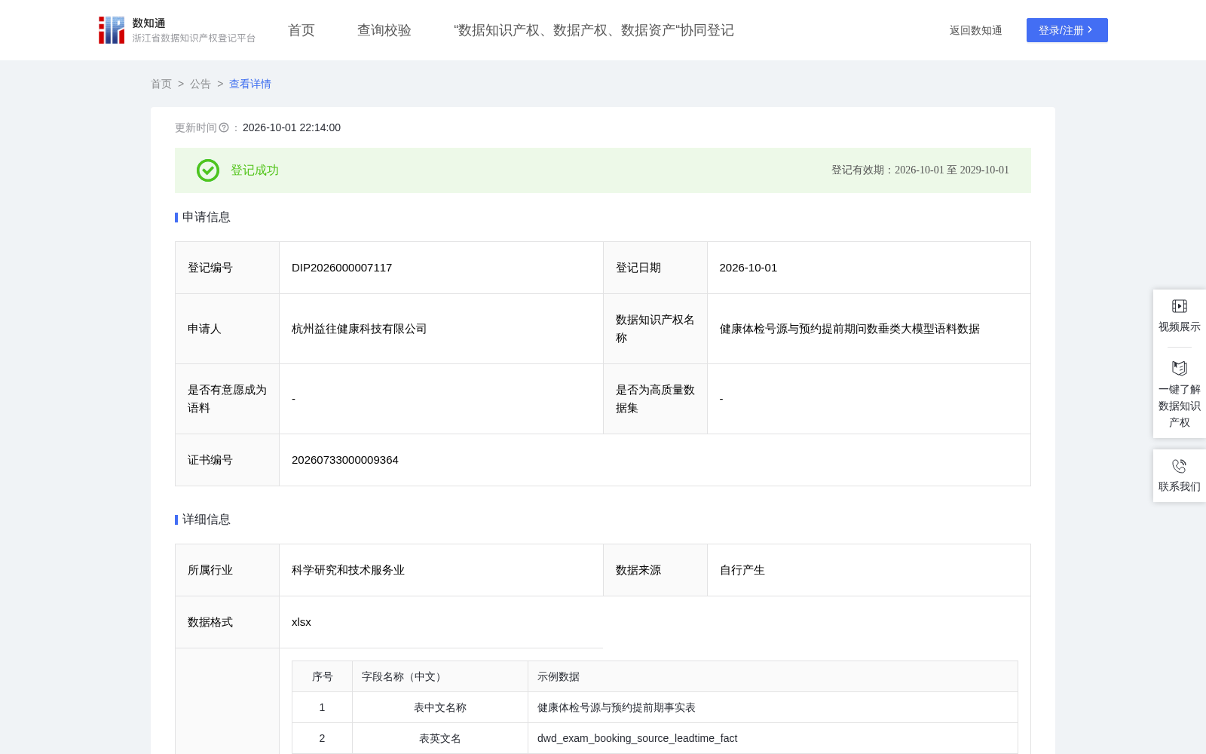The height and width of the screenshot is (754, 1206).
Task: Click the 表英文名 field cell
Action: point(440,738)
